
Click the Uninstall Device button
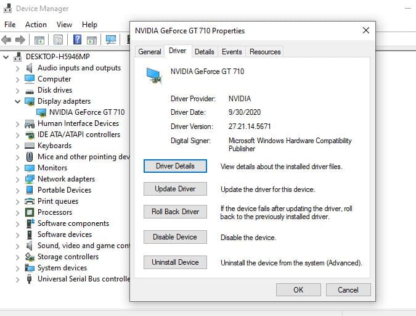tap(175, 262)
